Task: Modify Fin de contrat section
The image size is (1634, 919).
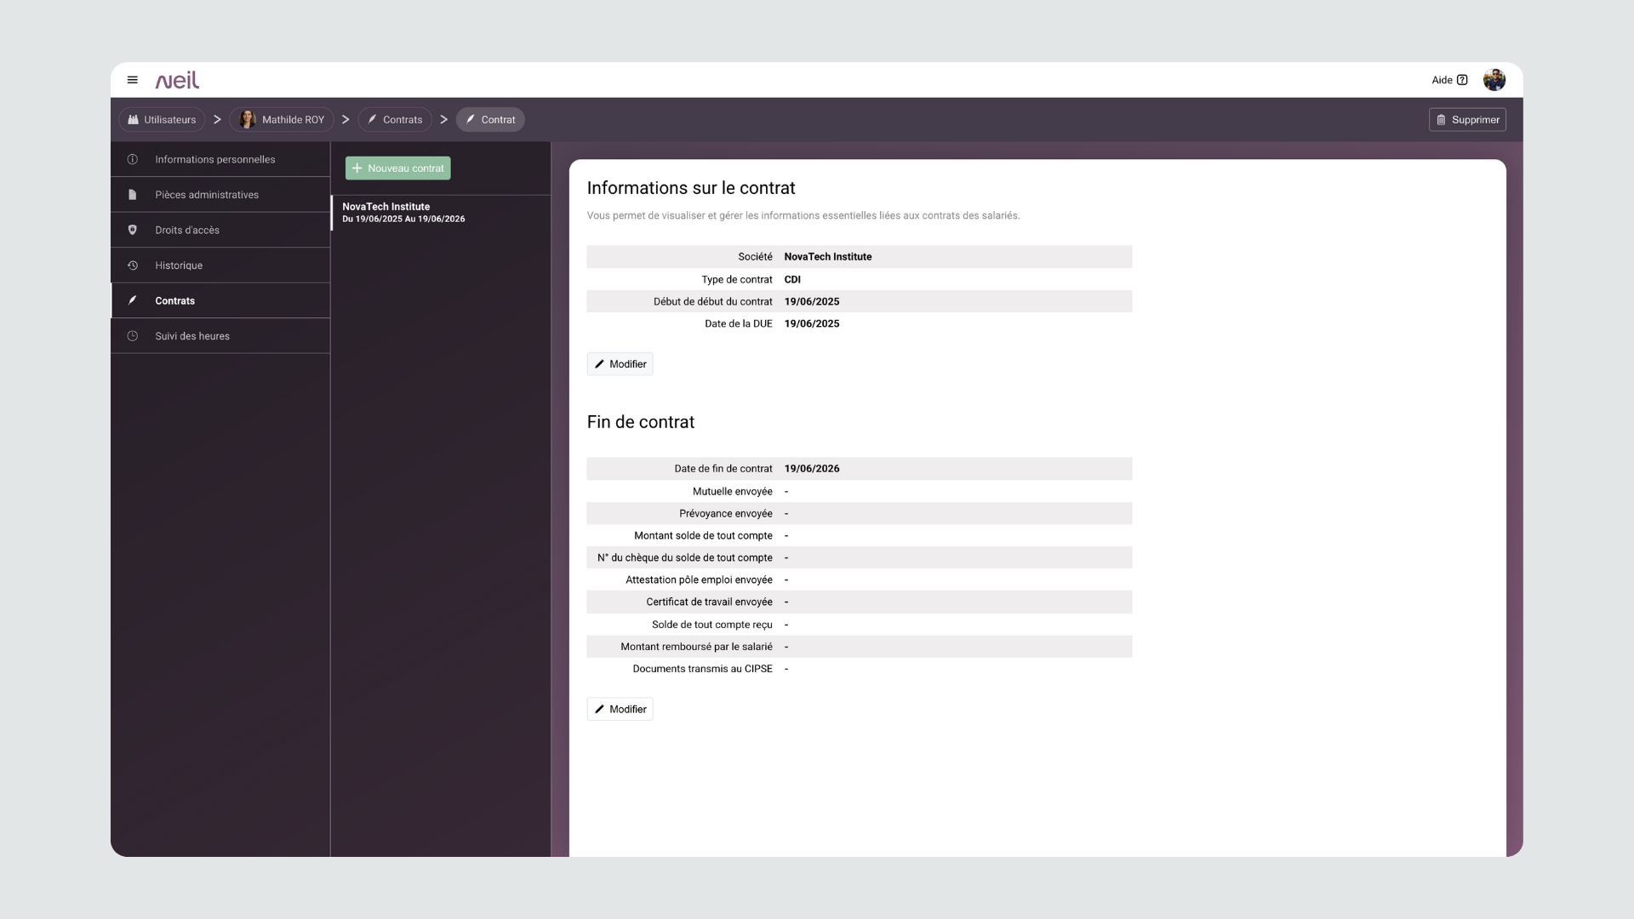Action: [620, 710]
